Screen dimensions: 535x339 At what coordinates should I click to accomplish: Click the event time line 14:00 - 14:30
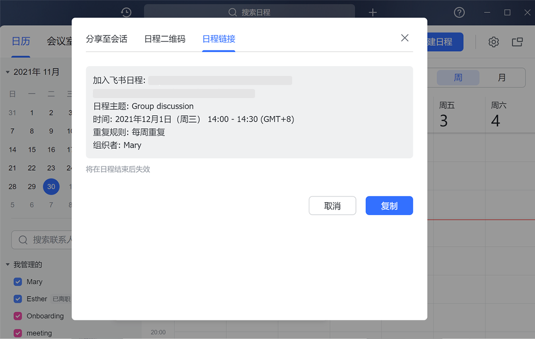coord(193,119)
